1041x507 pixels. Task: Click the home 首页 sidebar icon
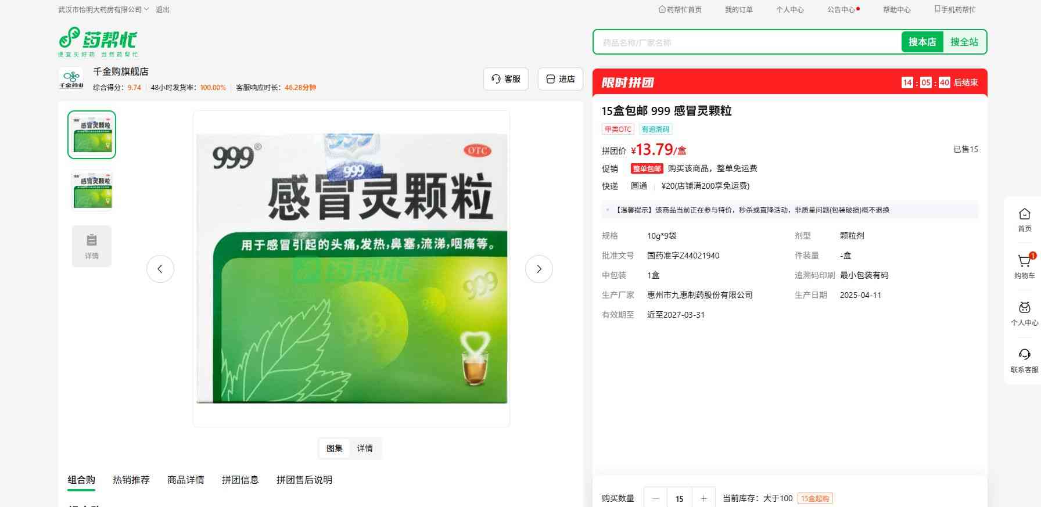[1024, 215]
